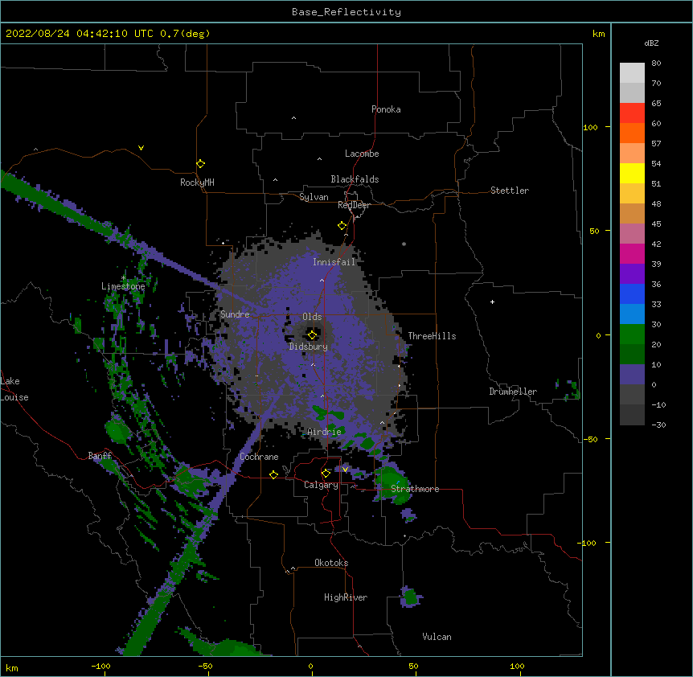Click the Base_Reflectivity title text
The height and width of the screenshot is (677, 693).
346,12
